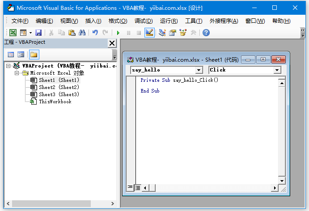Click the Break pause icon
The image size is (309, 211).
coord(128,33)
